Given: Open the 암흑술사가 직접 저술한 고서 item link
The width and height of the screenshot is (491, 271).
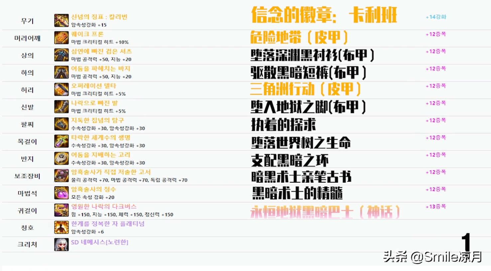Looking at the screenshot, I should click(111, 172).
